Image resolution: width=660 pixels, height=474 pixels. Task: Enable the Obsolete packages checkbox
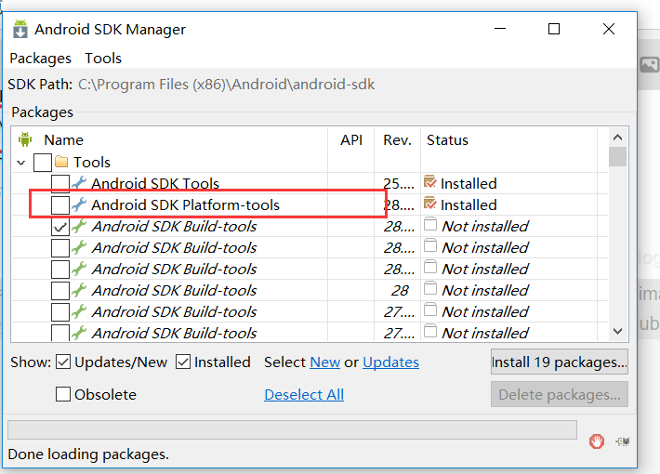[63, 394]
